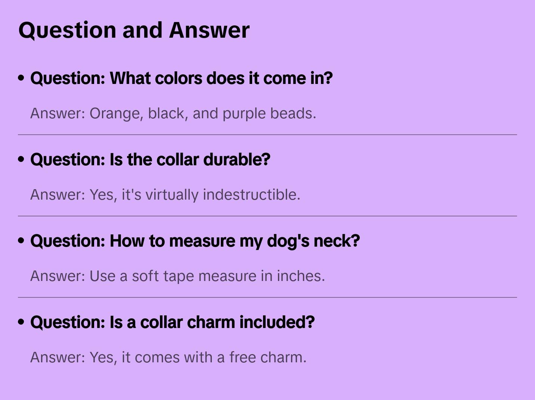This screenshot has width=535, height=400.
Task: Click the soft tape measure answer
Action: [177, 276]
